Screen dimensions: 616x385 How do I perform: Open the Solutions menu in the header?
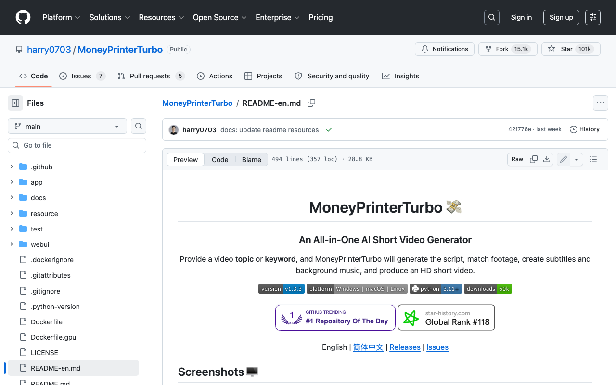pyautogui.click(x=110, y=17)
